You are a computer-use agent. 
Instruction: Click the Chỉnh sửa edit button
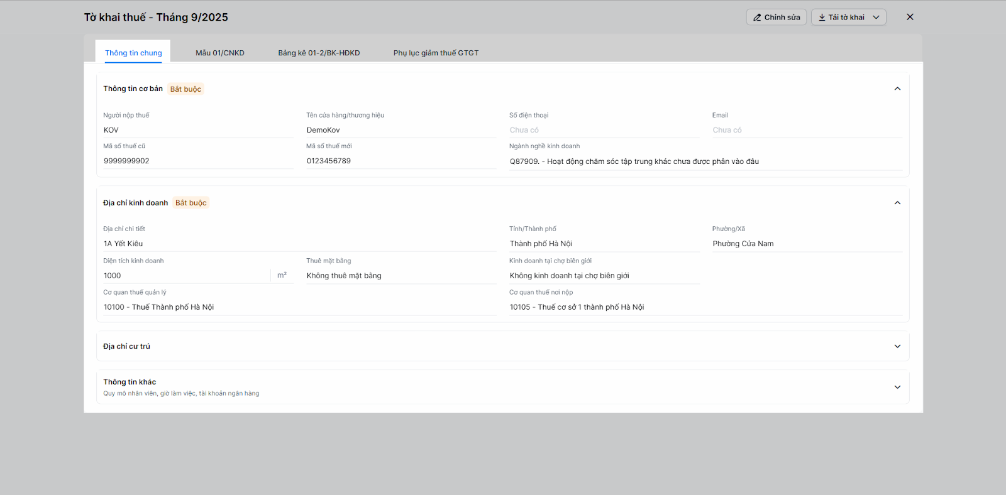[776, 18]
